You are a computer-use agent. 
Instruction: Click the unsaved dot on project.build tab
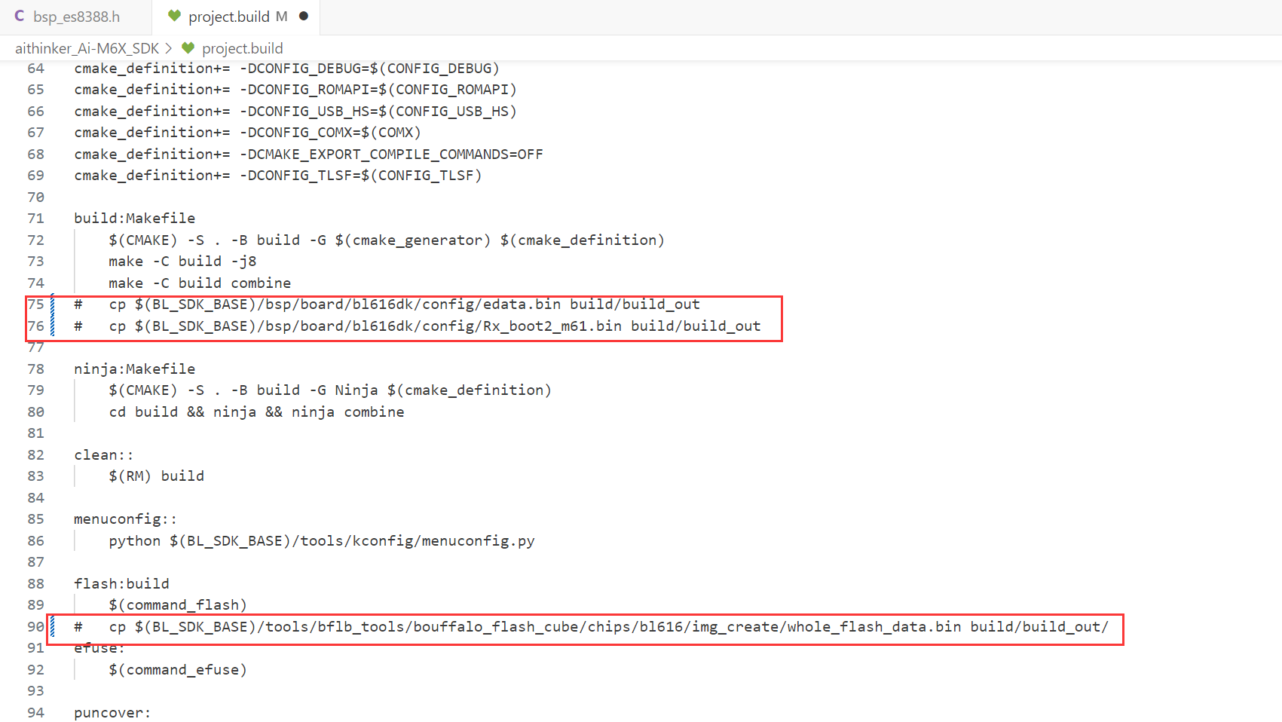(x=304, y=16)
